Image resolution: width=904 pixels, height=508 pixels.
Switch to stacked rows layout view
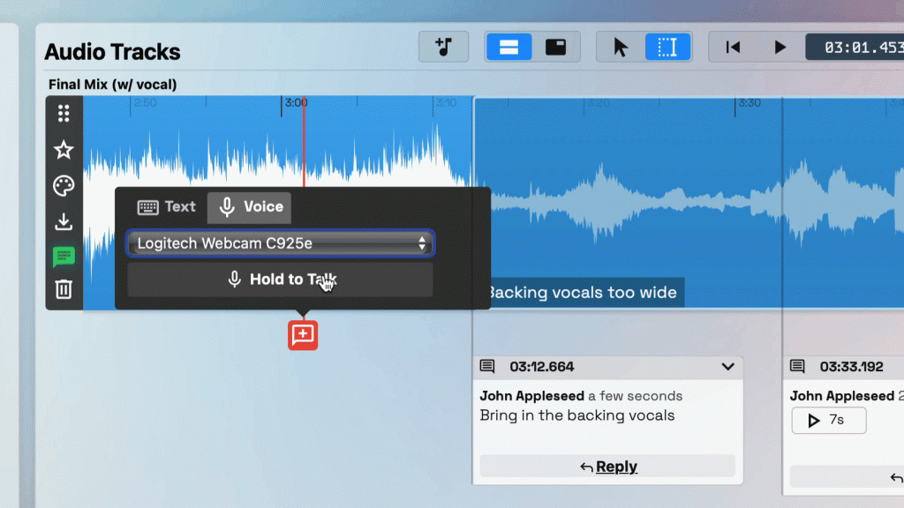[509, 47]
